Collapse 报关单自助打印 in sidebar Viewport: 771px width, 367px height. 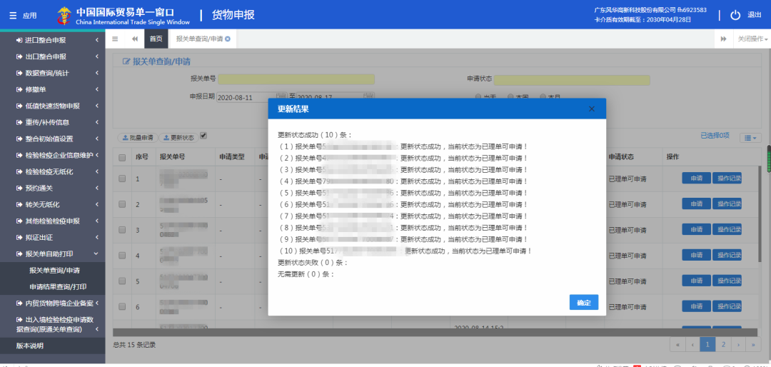click(53, 254)
